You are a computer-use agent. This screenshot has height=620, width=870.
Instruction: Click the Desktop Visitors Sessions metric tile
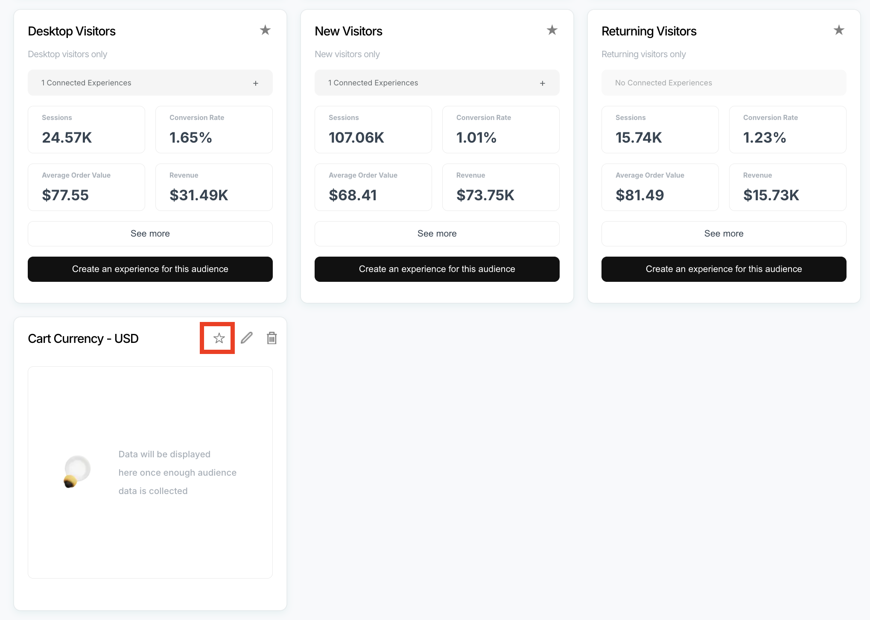pos(86,129)
